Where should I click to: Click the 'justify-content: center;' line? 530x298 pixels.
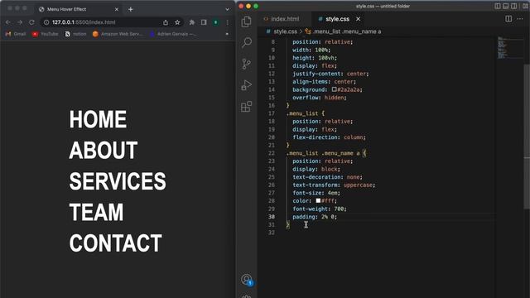click(330, 74)
